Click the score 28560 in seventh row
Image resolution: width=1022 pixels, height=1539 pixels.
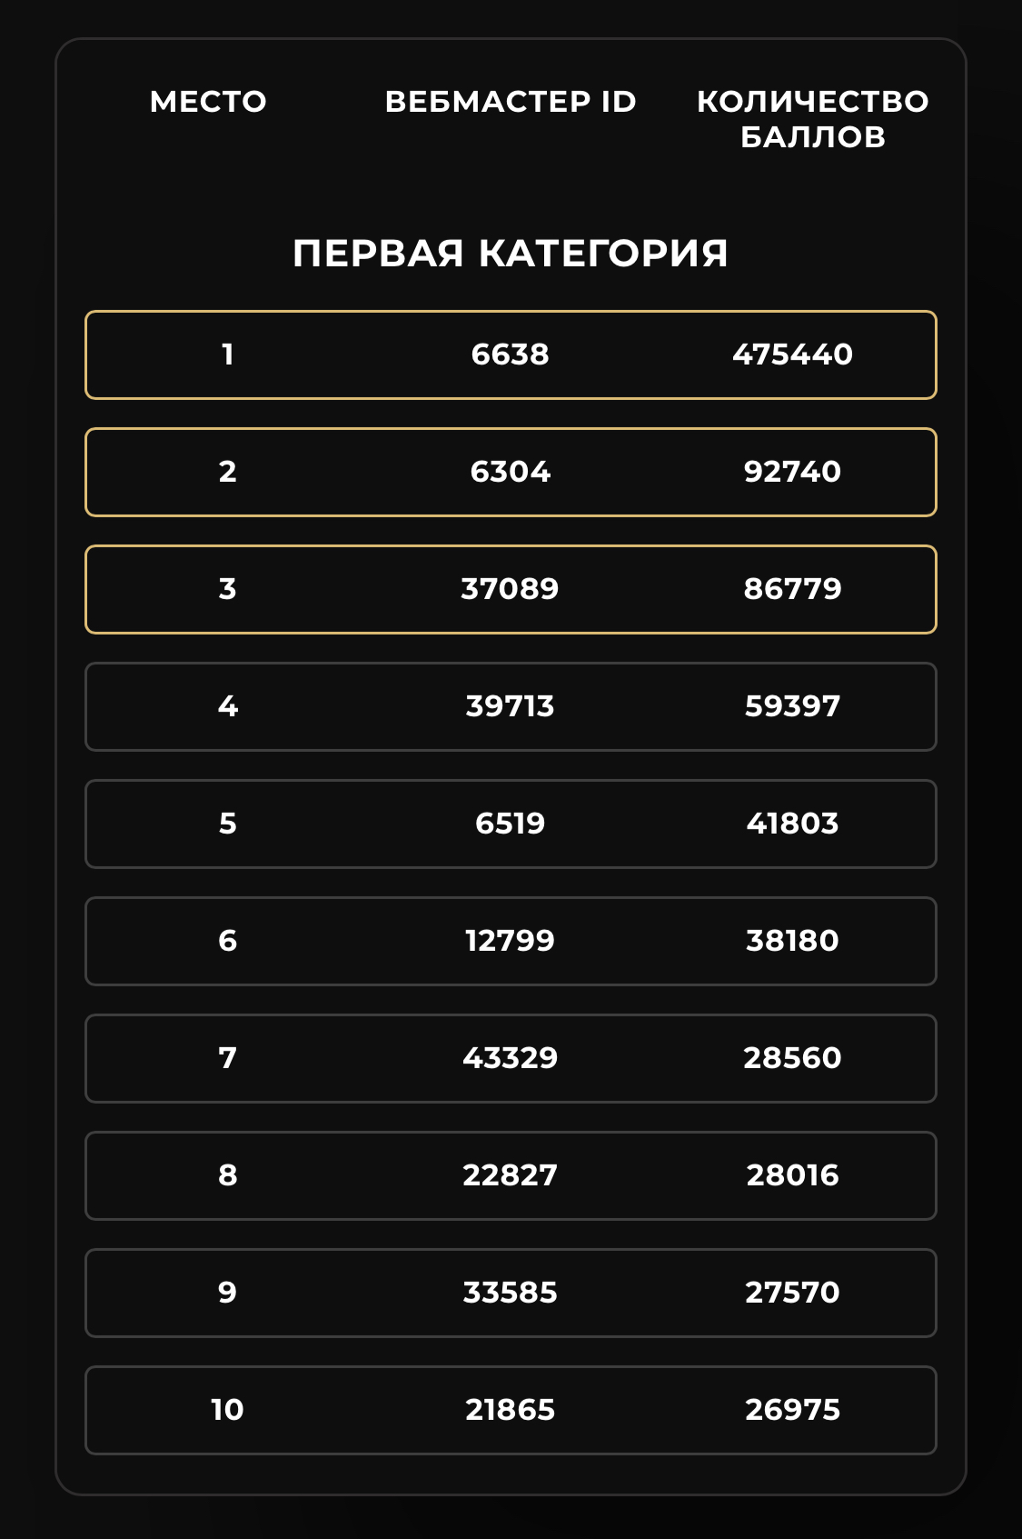(x=792, y=1058)
